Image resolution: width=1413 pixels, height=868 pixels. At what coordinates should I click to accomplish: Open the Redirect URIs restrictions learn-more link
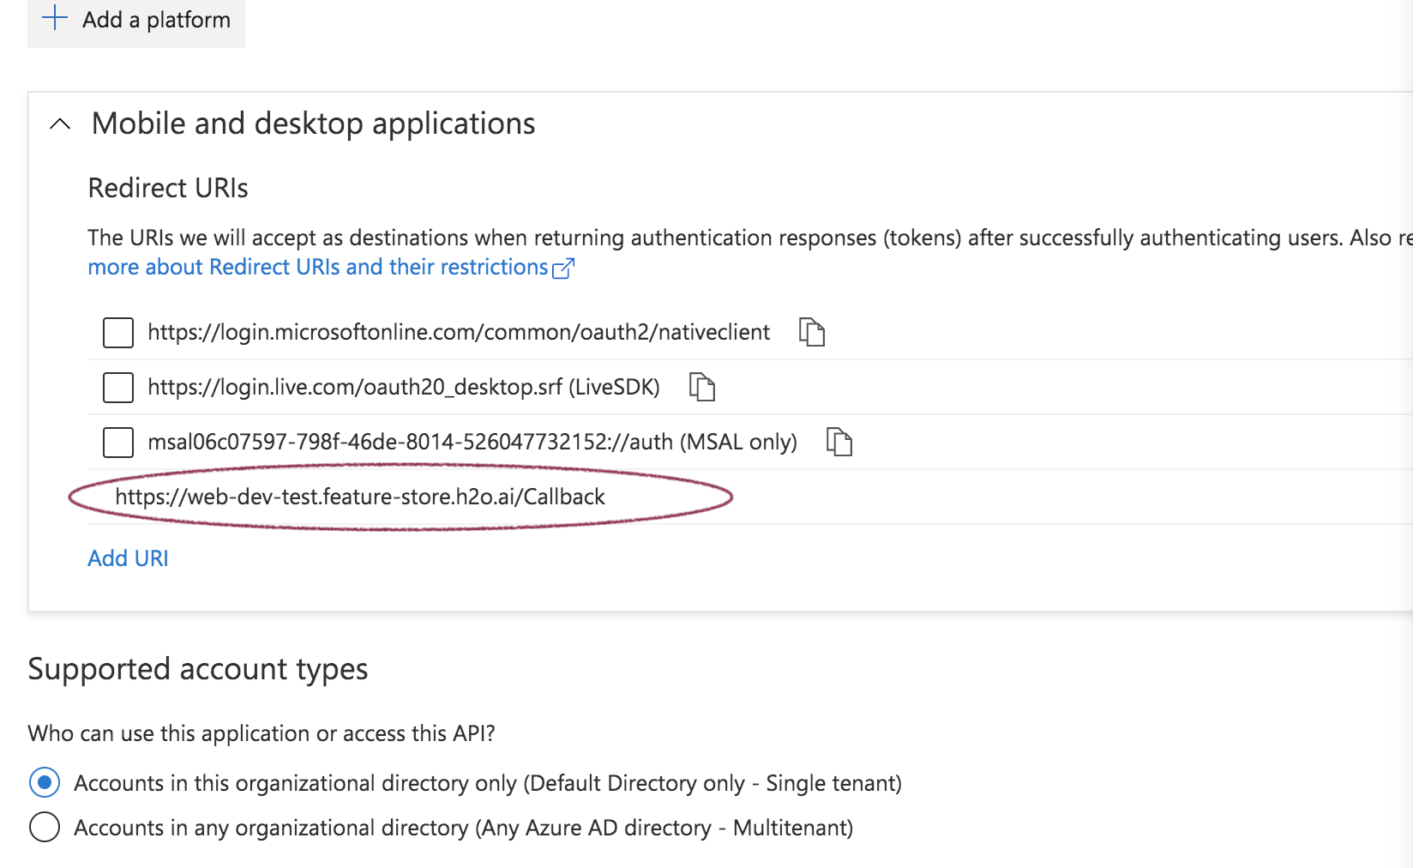tap(317, 268)
